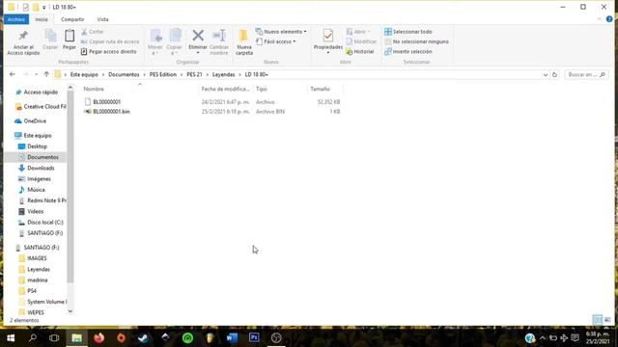The image size is (618, 347).
Task: Create a Nueva carpeta
Action: click(x=244, y=42)
